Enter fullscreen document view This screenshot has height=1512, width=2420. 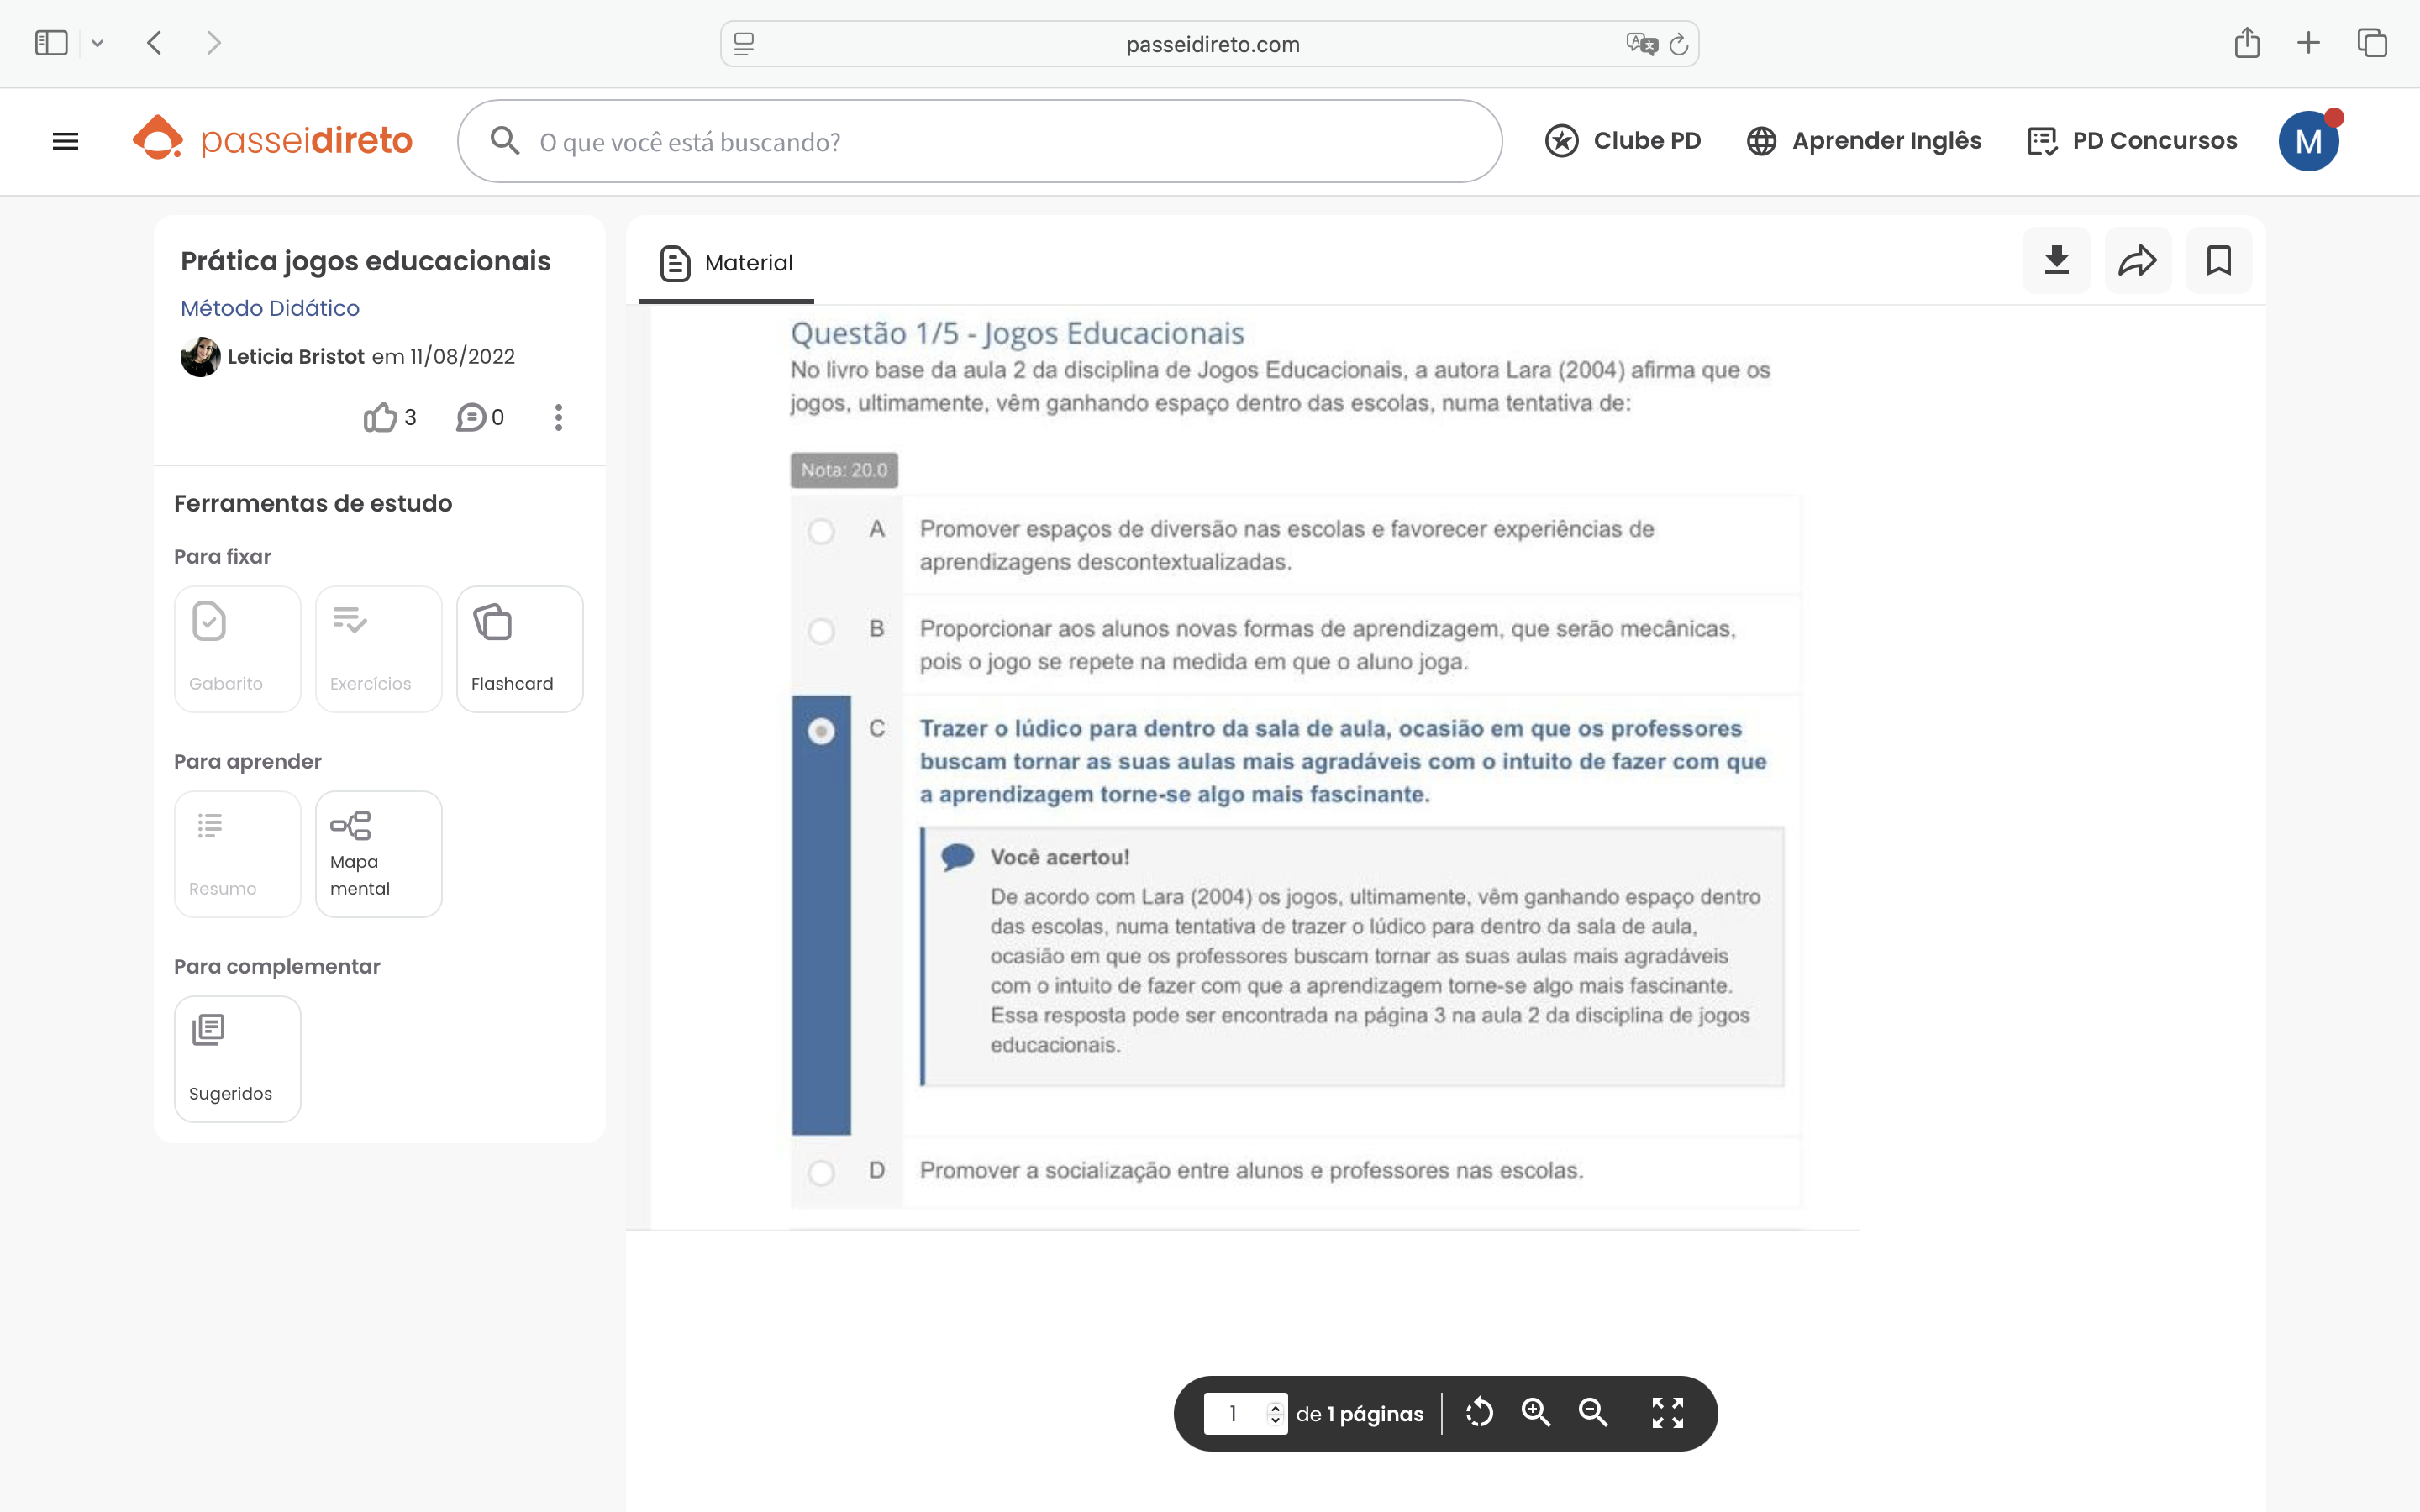pyautogui.click(x=1667, y=1413)
